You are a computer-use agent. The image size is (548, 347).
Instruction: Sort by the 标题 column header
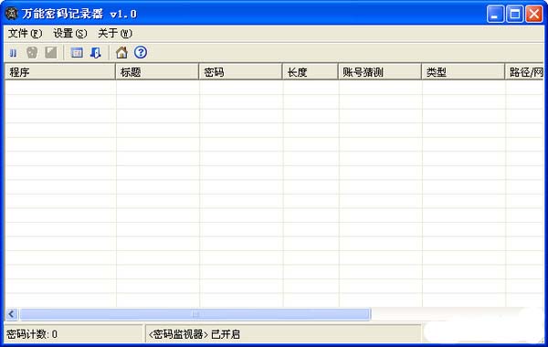point(157,72)
